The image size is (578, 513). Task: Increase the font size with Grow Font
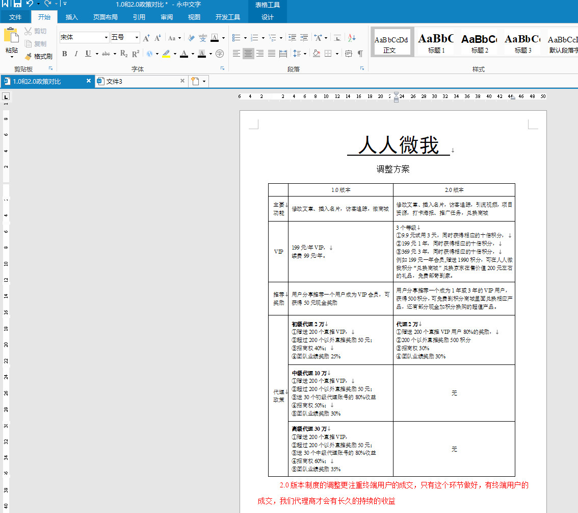(x=146, y=38)
